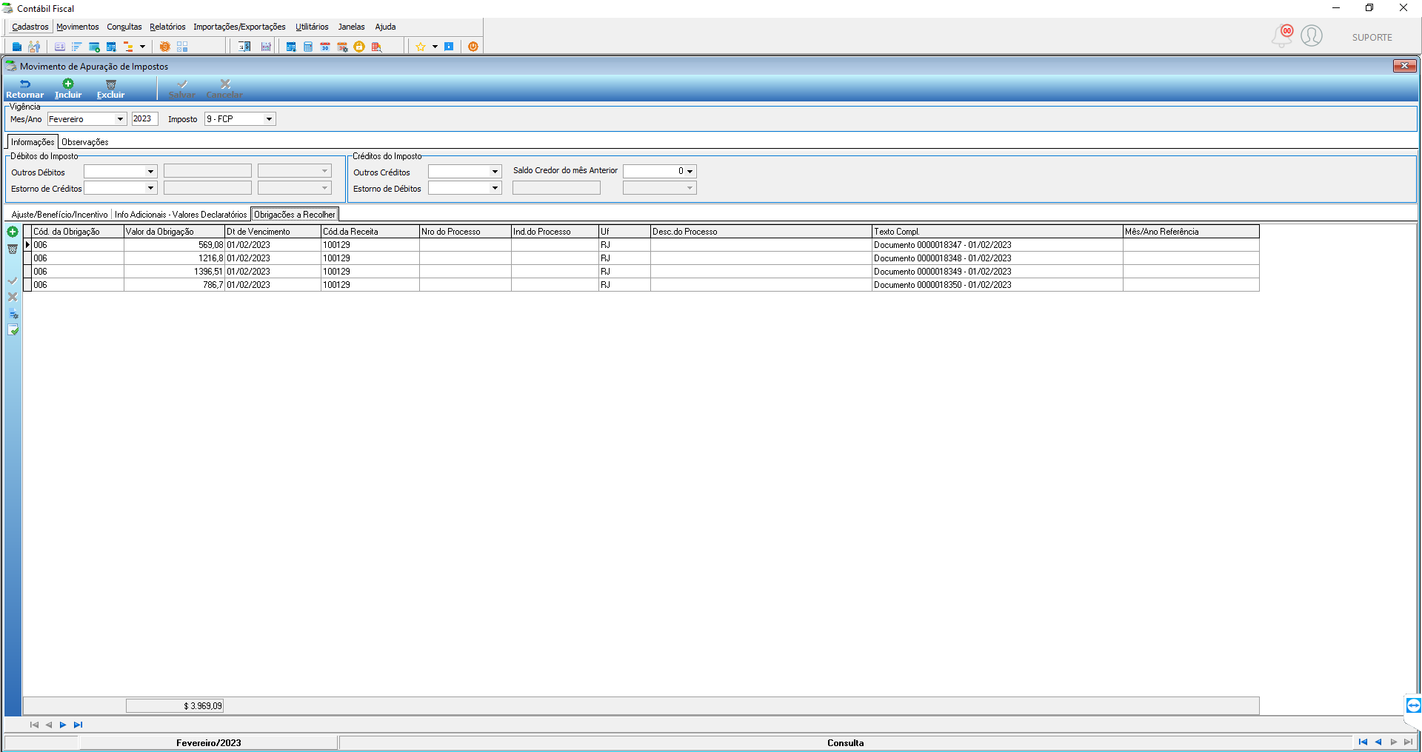
Task: Open the arrow next to hierarchy icon
Action: pos(142,47)
